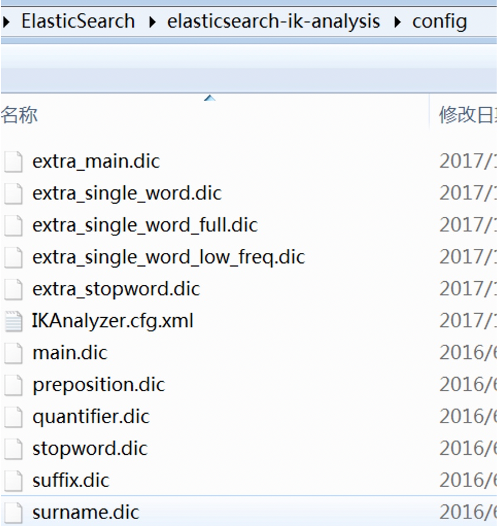
Task: Click the config breadcrumb segment
Action: pos(440,22)
